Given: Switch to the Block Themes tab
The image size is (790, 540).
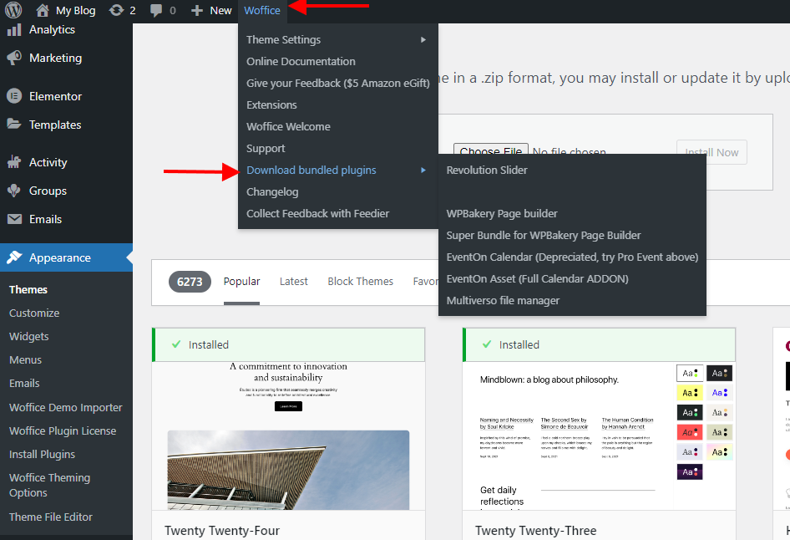Looking at the screenshot, I should pyautogui.click(x=360, y=282).
